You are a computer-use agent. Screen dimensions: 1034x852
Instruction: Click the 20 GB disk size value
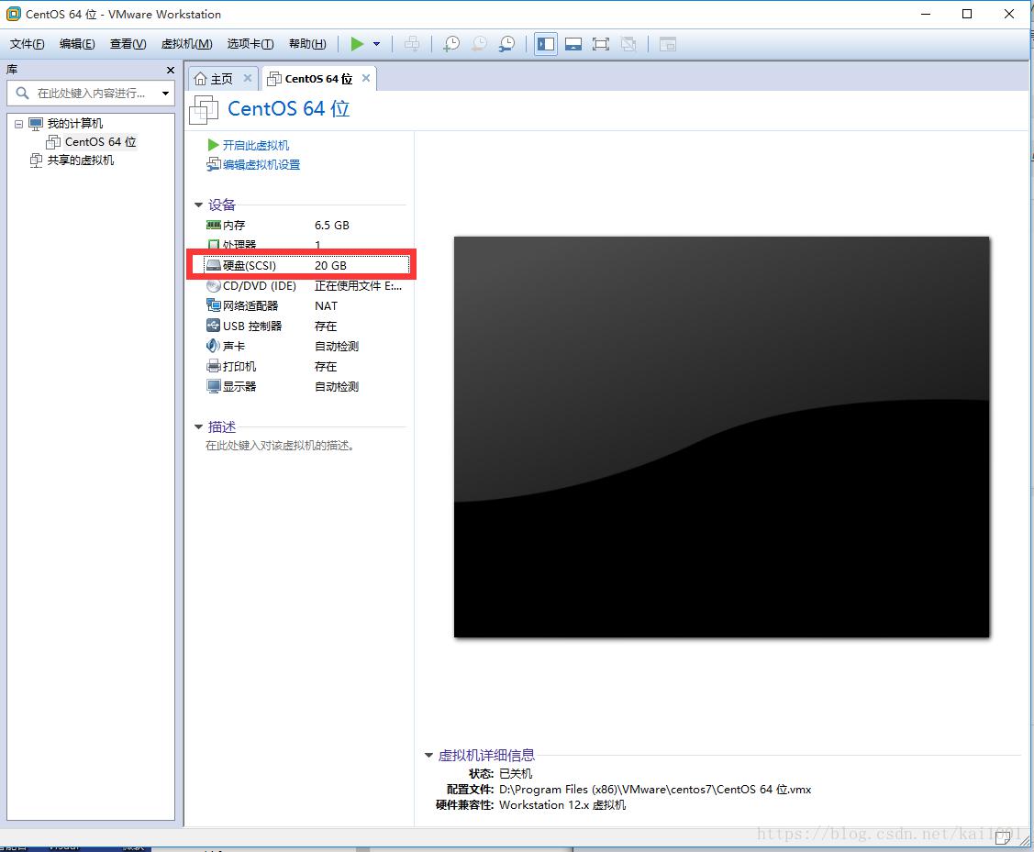[330, 266]
